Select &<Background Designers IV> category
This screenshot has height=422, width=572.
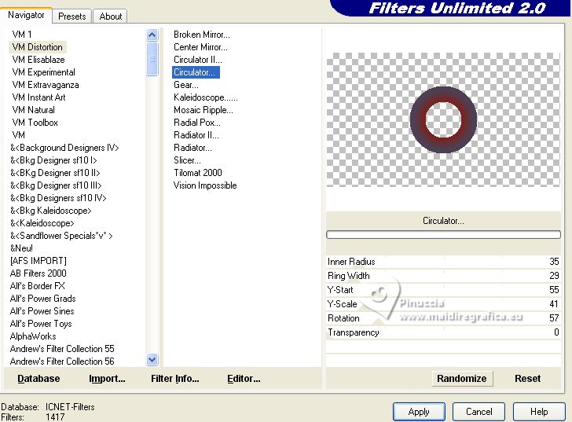[x=64, y=148]
